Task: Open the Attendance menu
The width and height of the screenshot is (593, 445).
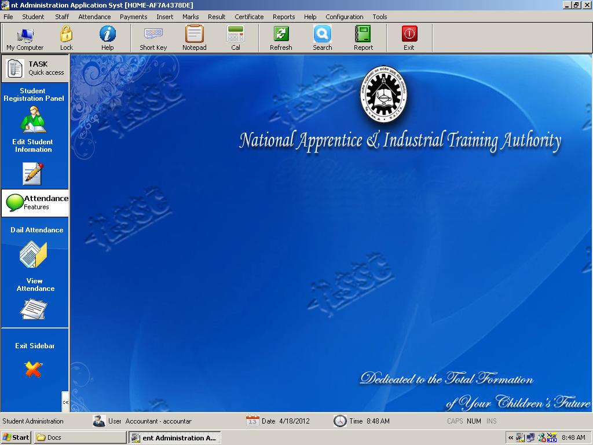Action: click(94, 17)
